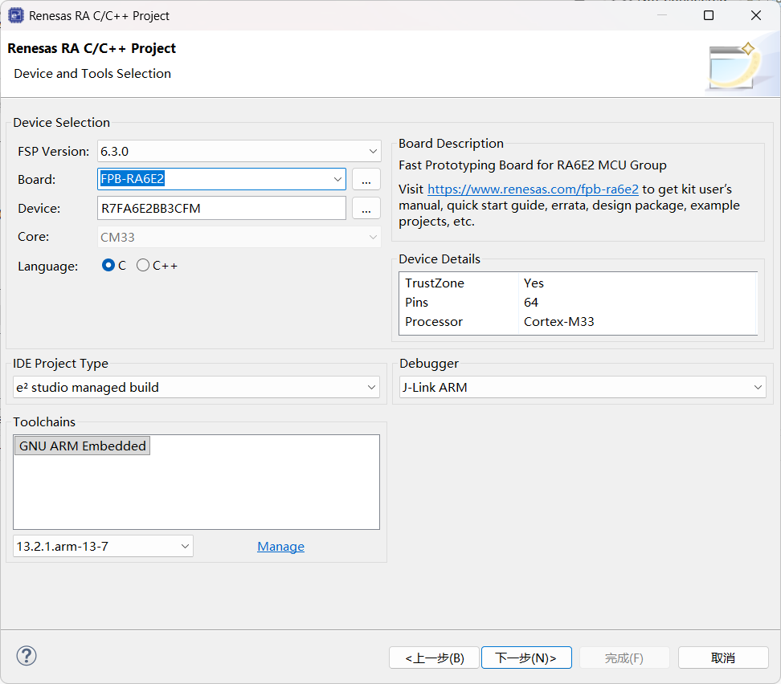Select GNU ARM Embedded in Toolchains list
Viewport: 781px width, 684px height.
(x=82, y=446)
